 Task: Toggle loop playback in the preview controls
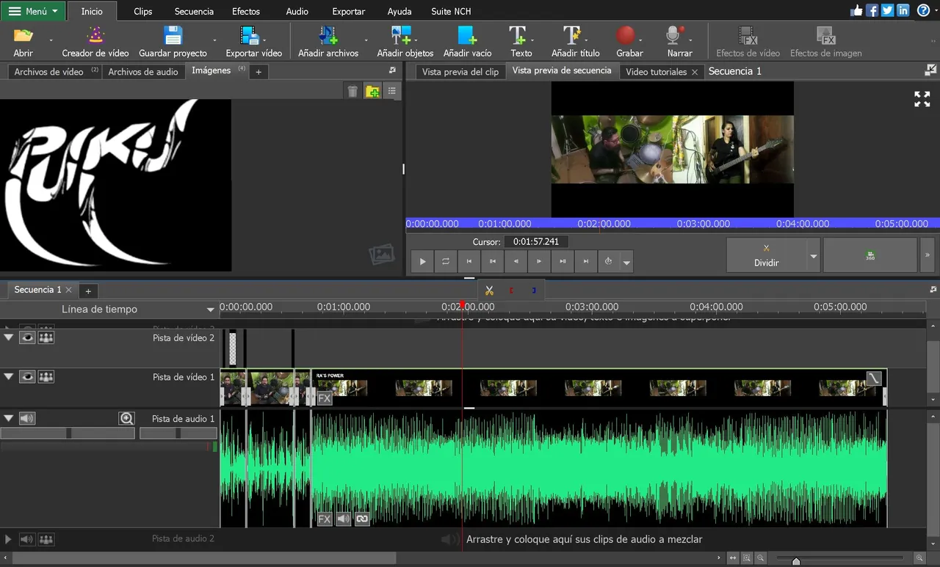point(445,261)
